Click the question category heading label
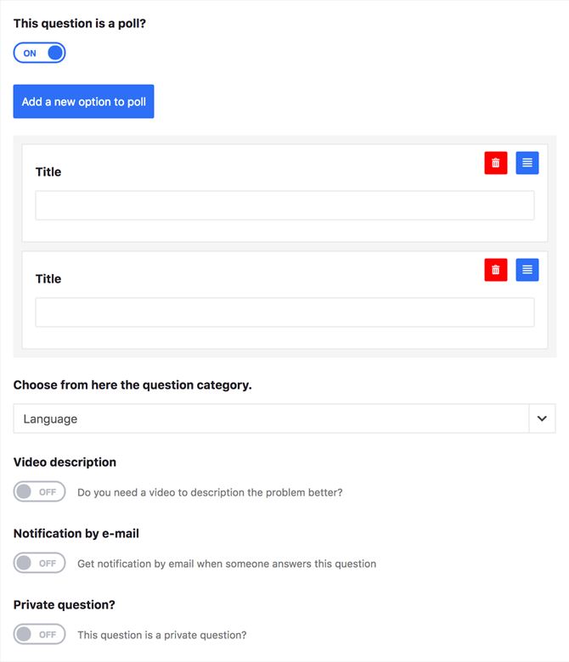Viewport: 569px width, 662px height. [132, 385]
